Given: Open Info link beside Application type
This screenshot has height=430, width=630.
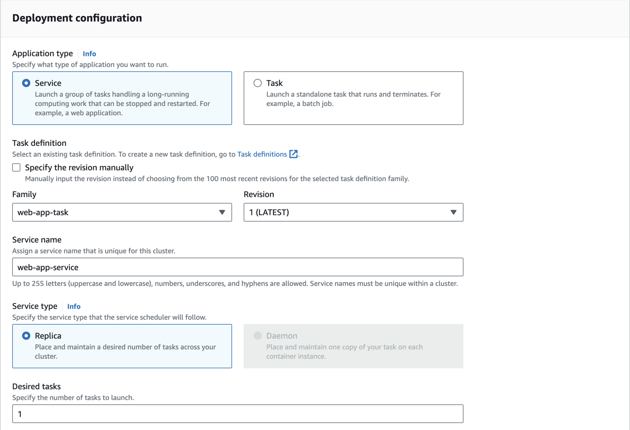Looking at the screenshot, I should 89,54.
